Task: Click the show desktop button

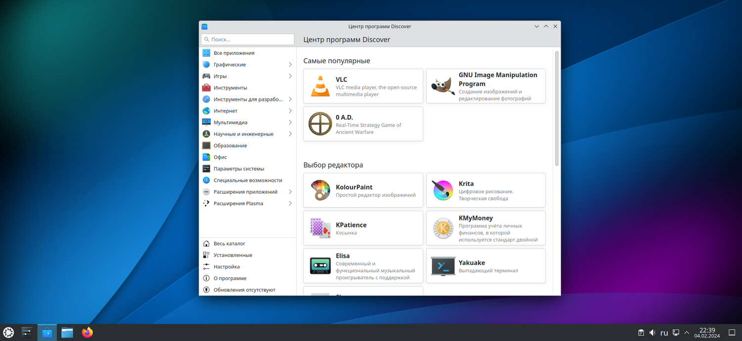Action: [732, 333]
